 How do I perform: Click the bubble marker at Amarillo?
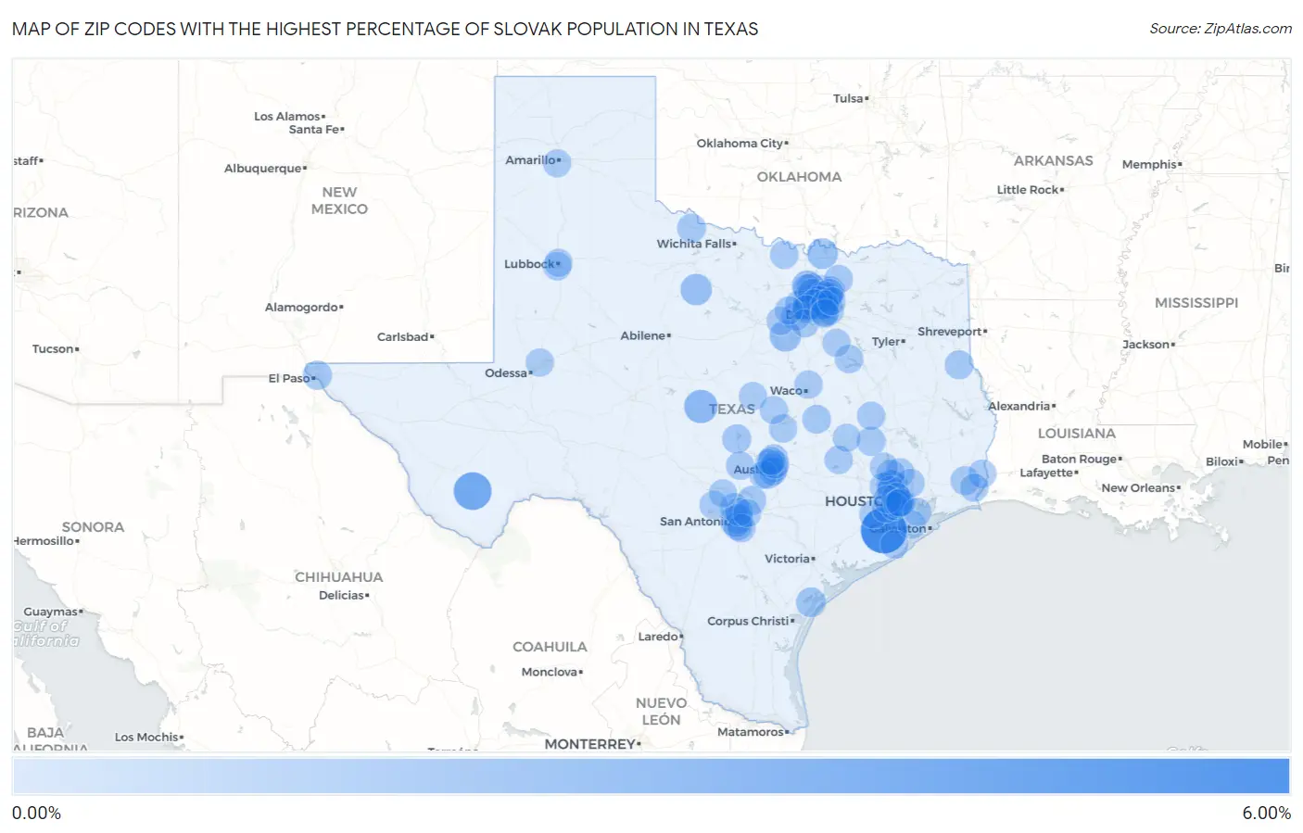tap(556, 162)
